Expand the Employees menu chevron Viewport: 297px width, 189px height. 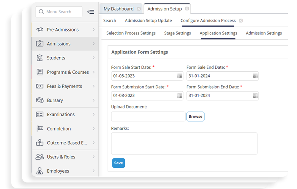point(94,171)
